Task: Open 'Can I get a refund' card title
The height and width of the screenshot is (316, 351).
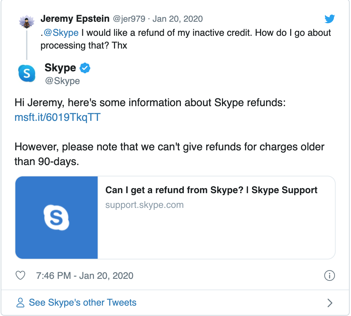Action: 211,190
